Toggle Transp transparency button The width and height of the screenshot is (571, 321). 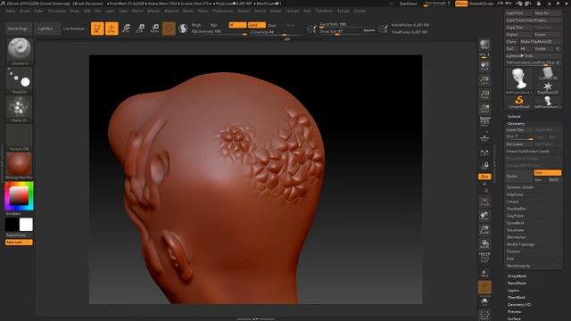pos(484,273)
